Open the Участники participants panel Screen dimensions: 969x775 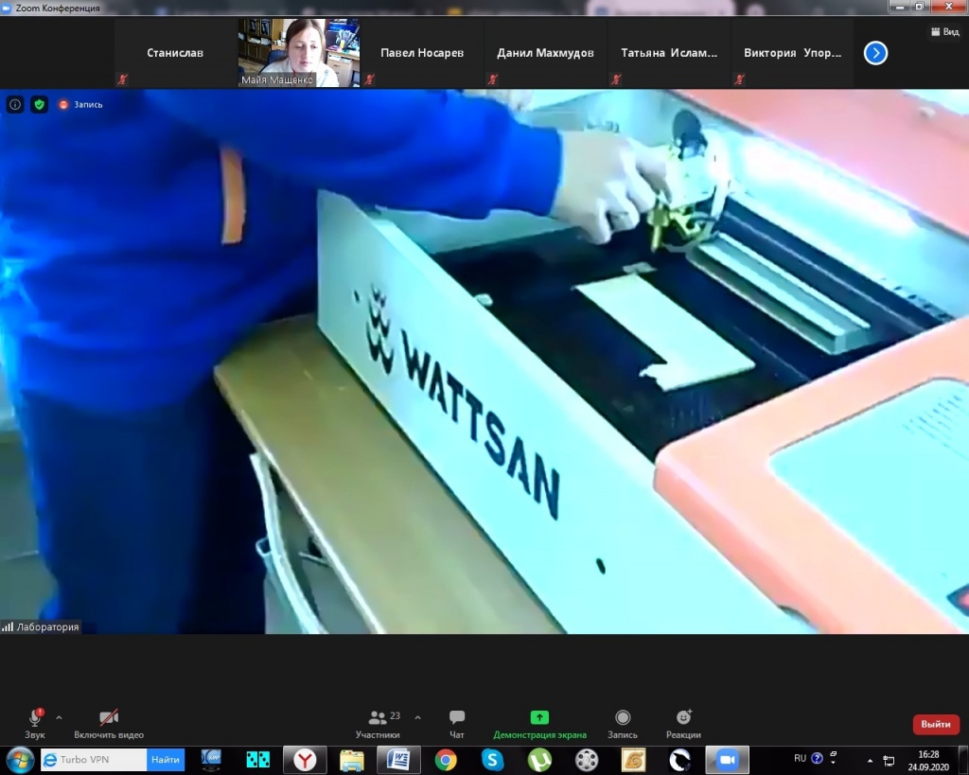click(x=378, y=719)
